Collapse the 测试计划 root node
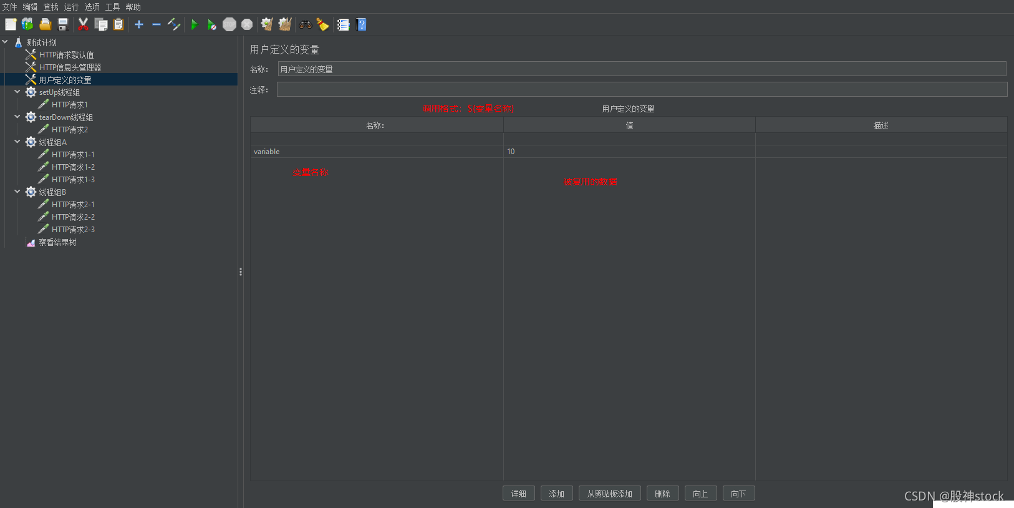The image size is (1014, 508). [x=5, y=42]
